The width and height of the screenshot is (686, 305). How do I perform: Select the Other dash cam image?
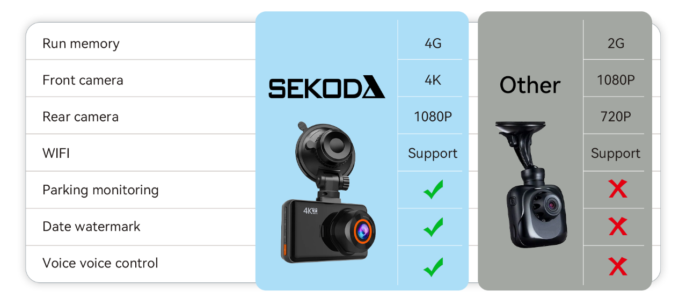[531, 185]
